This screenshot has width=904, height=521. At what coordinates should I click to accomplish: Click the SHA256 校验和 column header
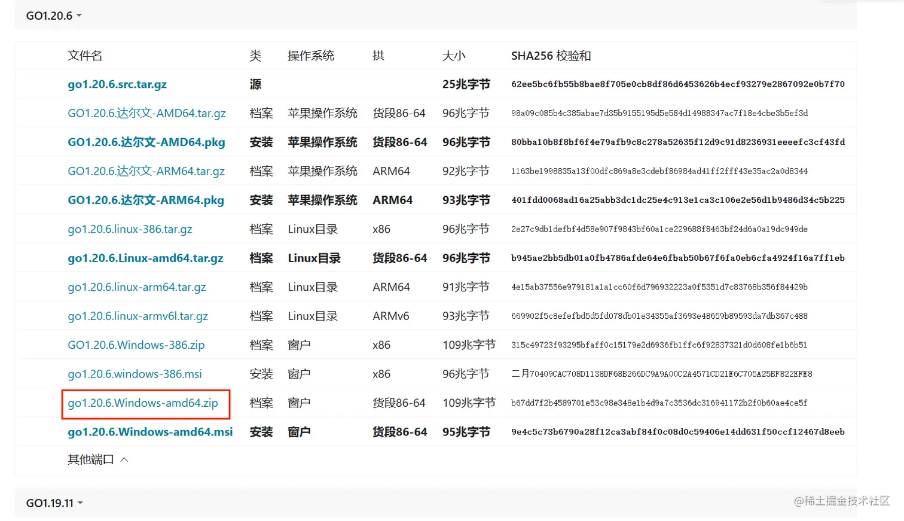coord(551,56)
